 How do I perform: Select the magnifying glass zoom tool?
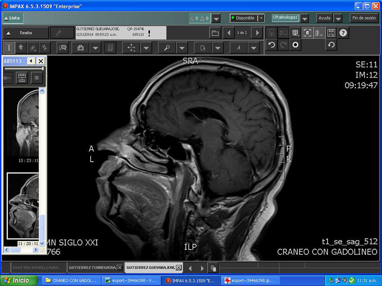tap(167, 48)
